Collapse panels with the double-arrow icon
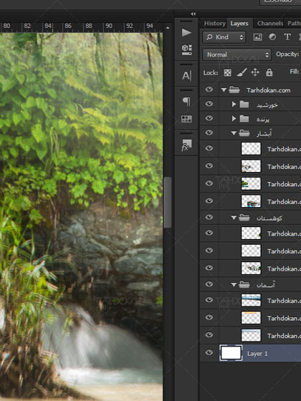 [193, 14]
